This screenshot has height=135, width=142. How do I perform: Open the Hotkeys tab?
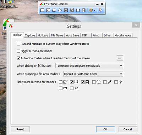point(43,35)
